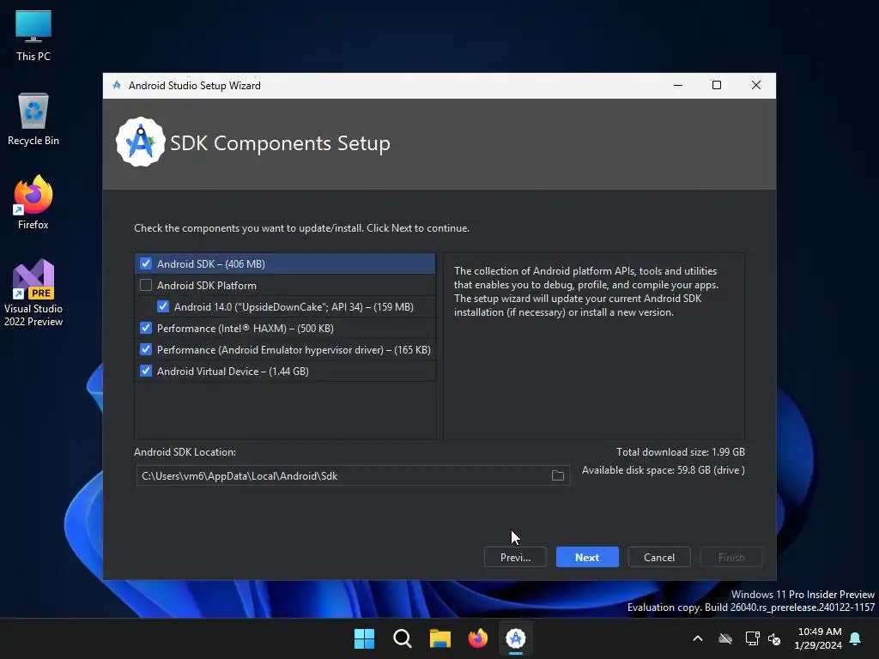The height and width of the screenshot is (659, 879).
Task: Click the Android Studio title bar icon
Action: tap(117, 85)
